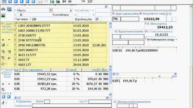Select document row 2950 XW.63887776

tap(60, 45)
